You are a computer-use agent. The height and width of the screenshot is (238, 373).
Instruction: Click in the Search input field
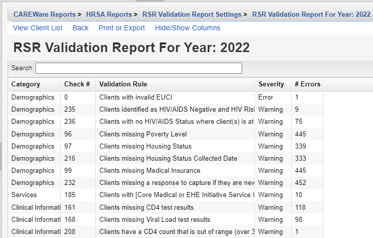[138, 68]
